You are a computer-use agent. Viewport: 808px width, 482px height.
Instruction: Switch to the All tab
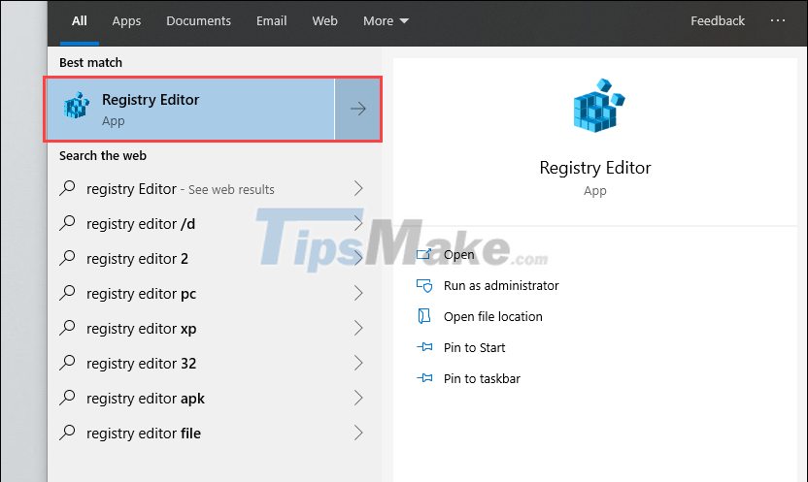tap(80, 21)
